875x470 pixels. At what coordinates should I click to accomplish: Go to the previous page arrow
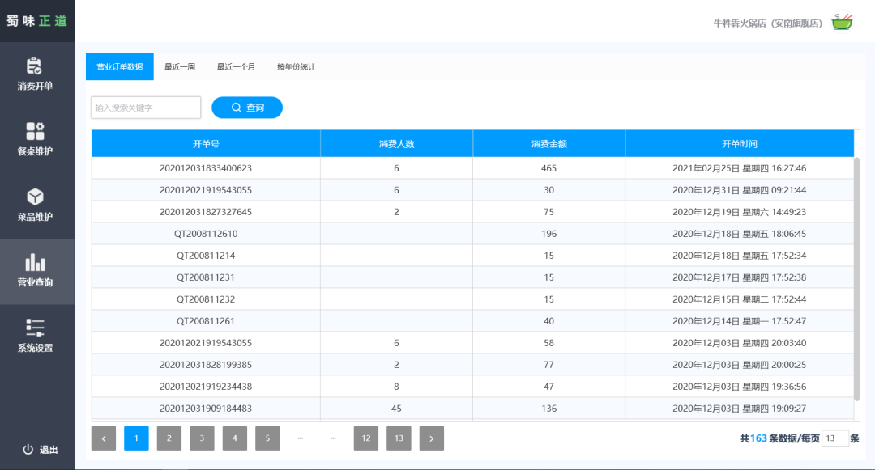[x=104, y=438]
